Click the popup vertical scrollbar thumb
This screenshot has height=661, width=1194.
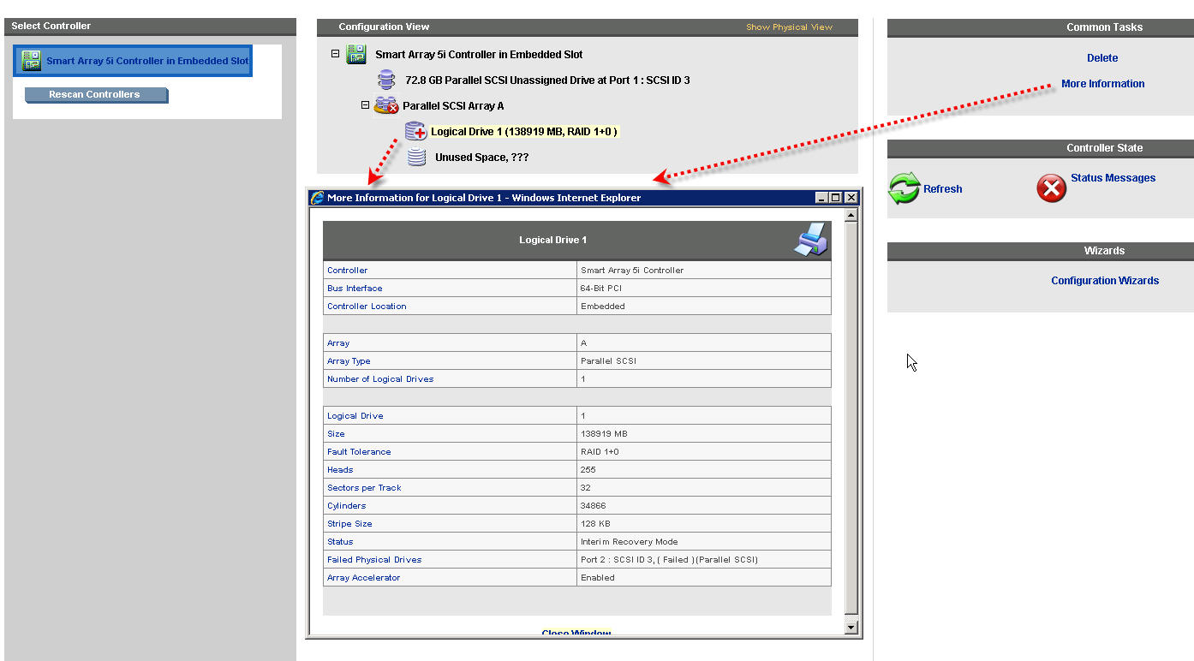851,417
